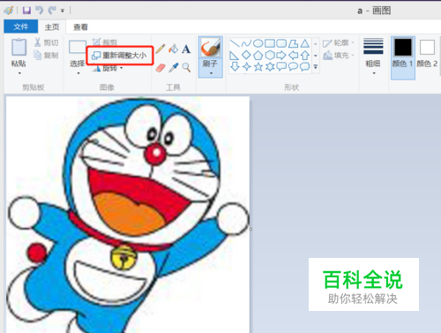Click the canvas right-edge resize handle
This screenshot has height=333, width=441.
tap(250, 229)
